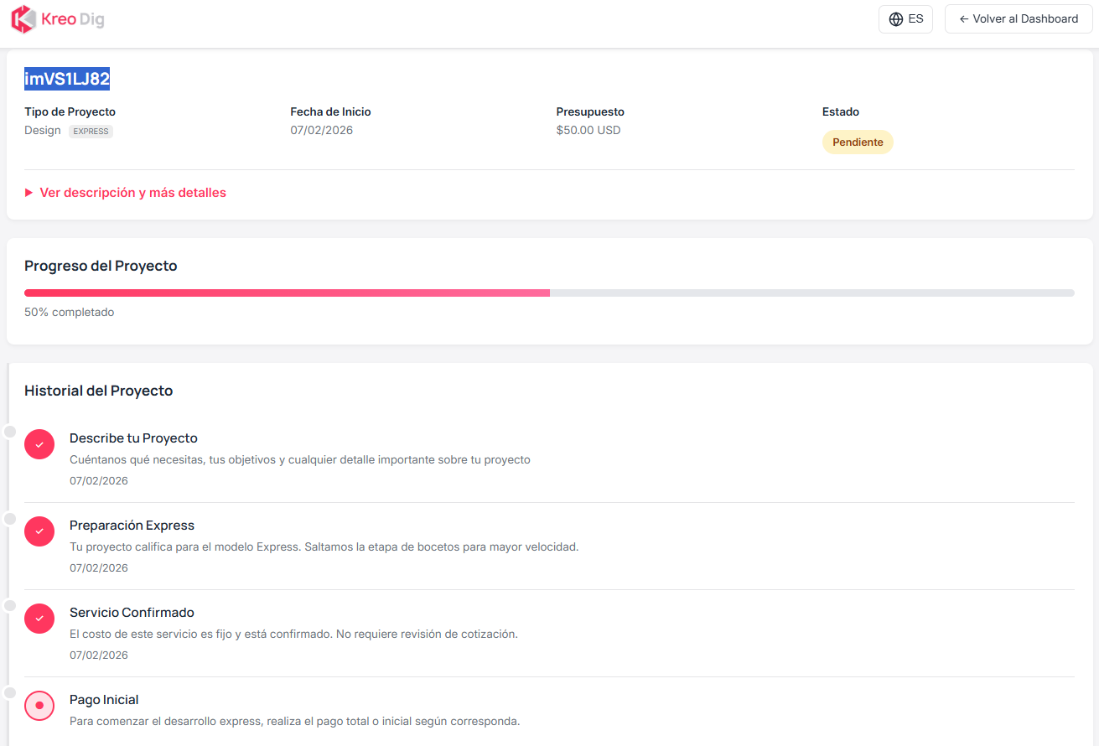Go back via Volver al Dashboard
This screenshot has height=746, width=1099.
click(1019, 19)
